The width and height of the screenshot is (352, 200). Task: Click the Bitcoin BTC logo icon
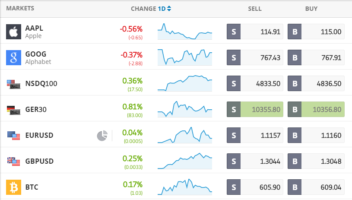pos(13,187)
